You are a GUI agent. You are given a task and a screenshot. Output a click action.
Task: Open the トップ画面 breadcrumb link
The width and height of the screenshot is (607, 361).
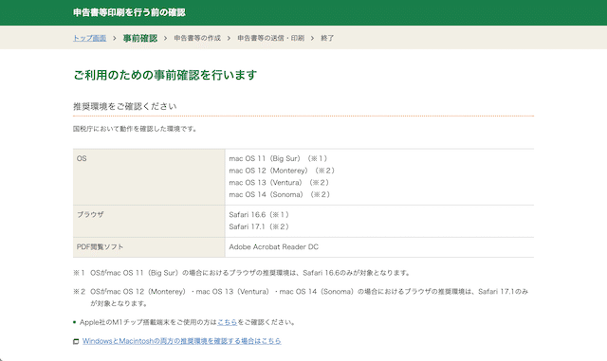[89, 38]
